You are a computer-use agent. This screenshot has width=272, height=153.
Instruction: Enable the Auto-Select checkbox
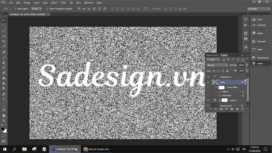[15, 9]
